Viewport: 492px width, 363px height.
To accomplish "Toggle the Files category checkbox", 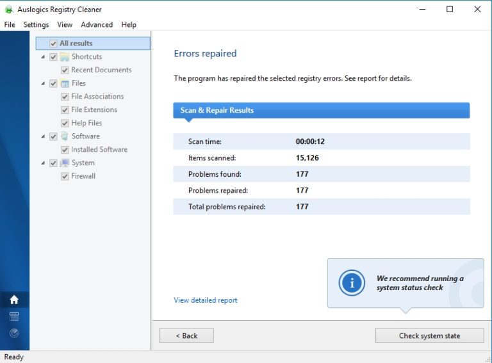I will [53, 83].
